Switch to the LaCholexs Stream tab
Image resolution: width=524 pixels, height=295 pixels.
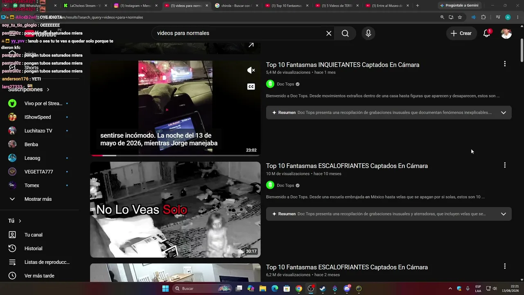tap(85, 6)
